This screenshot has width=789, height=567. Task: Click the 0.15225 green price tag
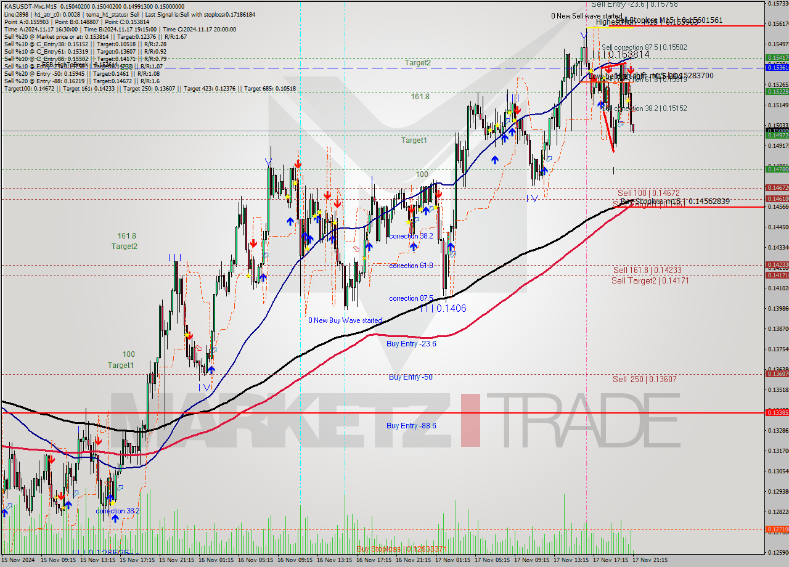pyautogui.click(x=777, y=91)
